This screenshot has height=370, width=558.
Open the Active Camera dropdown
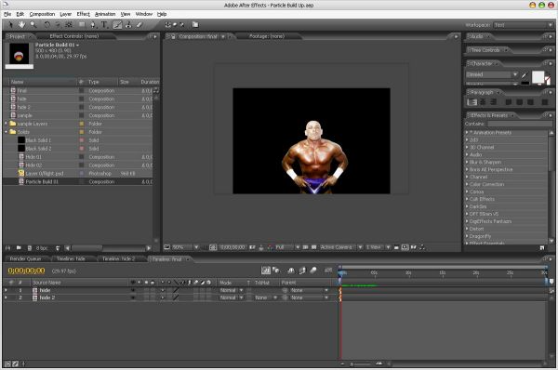click(x=340, y=247)
